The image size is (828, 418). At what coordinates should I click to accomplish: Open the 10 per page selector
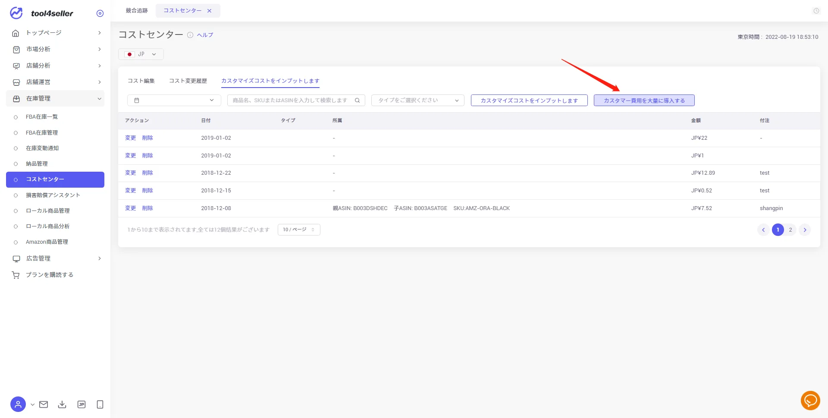[x=299, y=229]
